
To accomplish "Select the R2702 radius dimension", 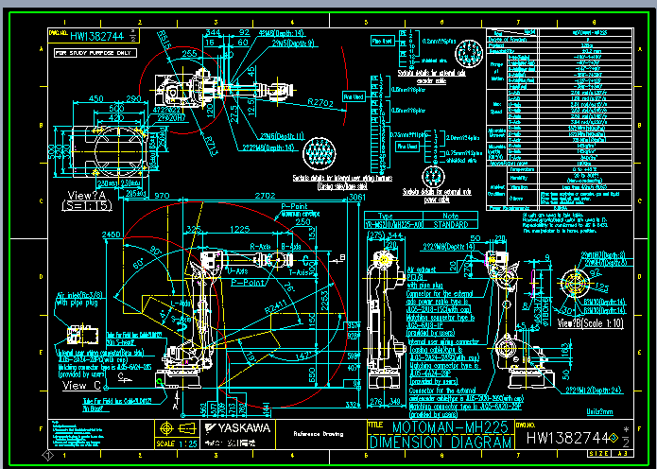I will coord(320,103).
